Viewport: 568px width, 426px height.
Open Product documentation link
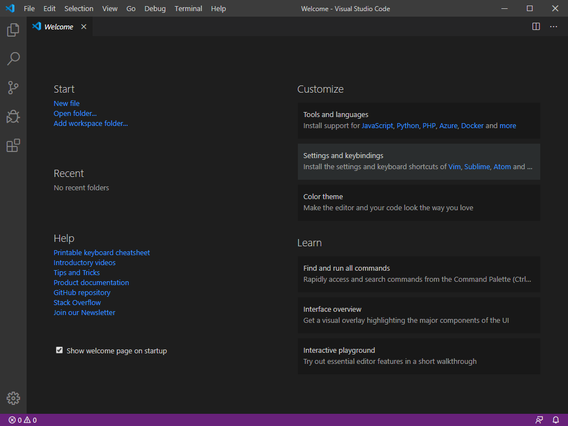point(92,282)
